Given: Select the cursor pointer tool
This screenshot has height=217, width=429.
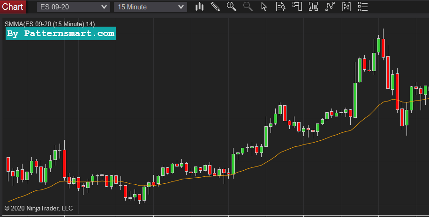Looking at the screenshot, I should [264, 7].
